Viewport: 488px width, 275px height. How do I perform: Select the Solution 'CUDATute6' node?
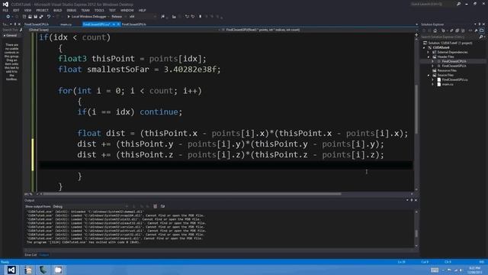(450, 43)
